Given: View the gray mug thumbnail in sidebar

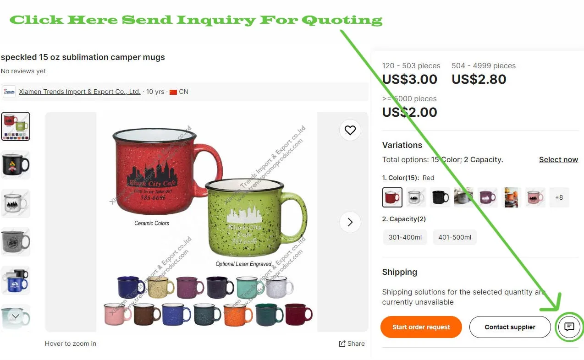Looking at the screenshot, I should pyautogui.click(x=15, y=241).
